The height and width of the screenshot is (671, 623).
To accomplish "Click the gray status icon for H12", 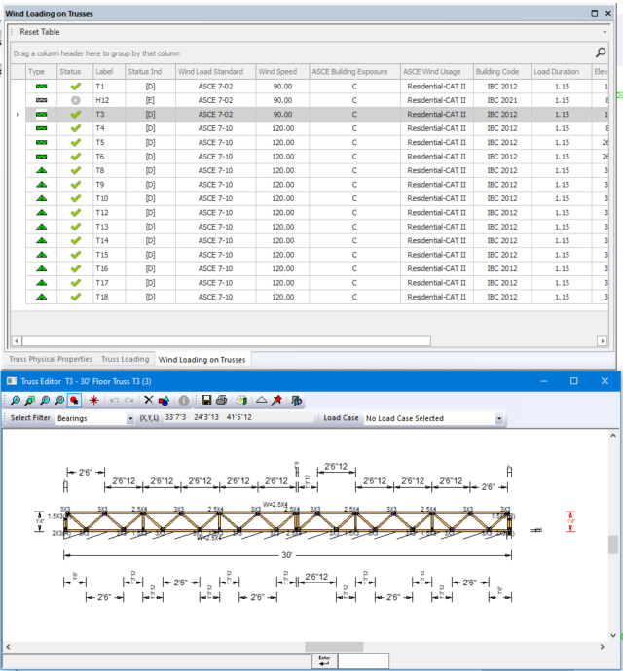I will pyautogui.click(x=75, y=100).
